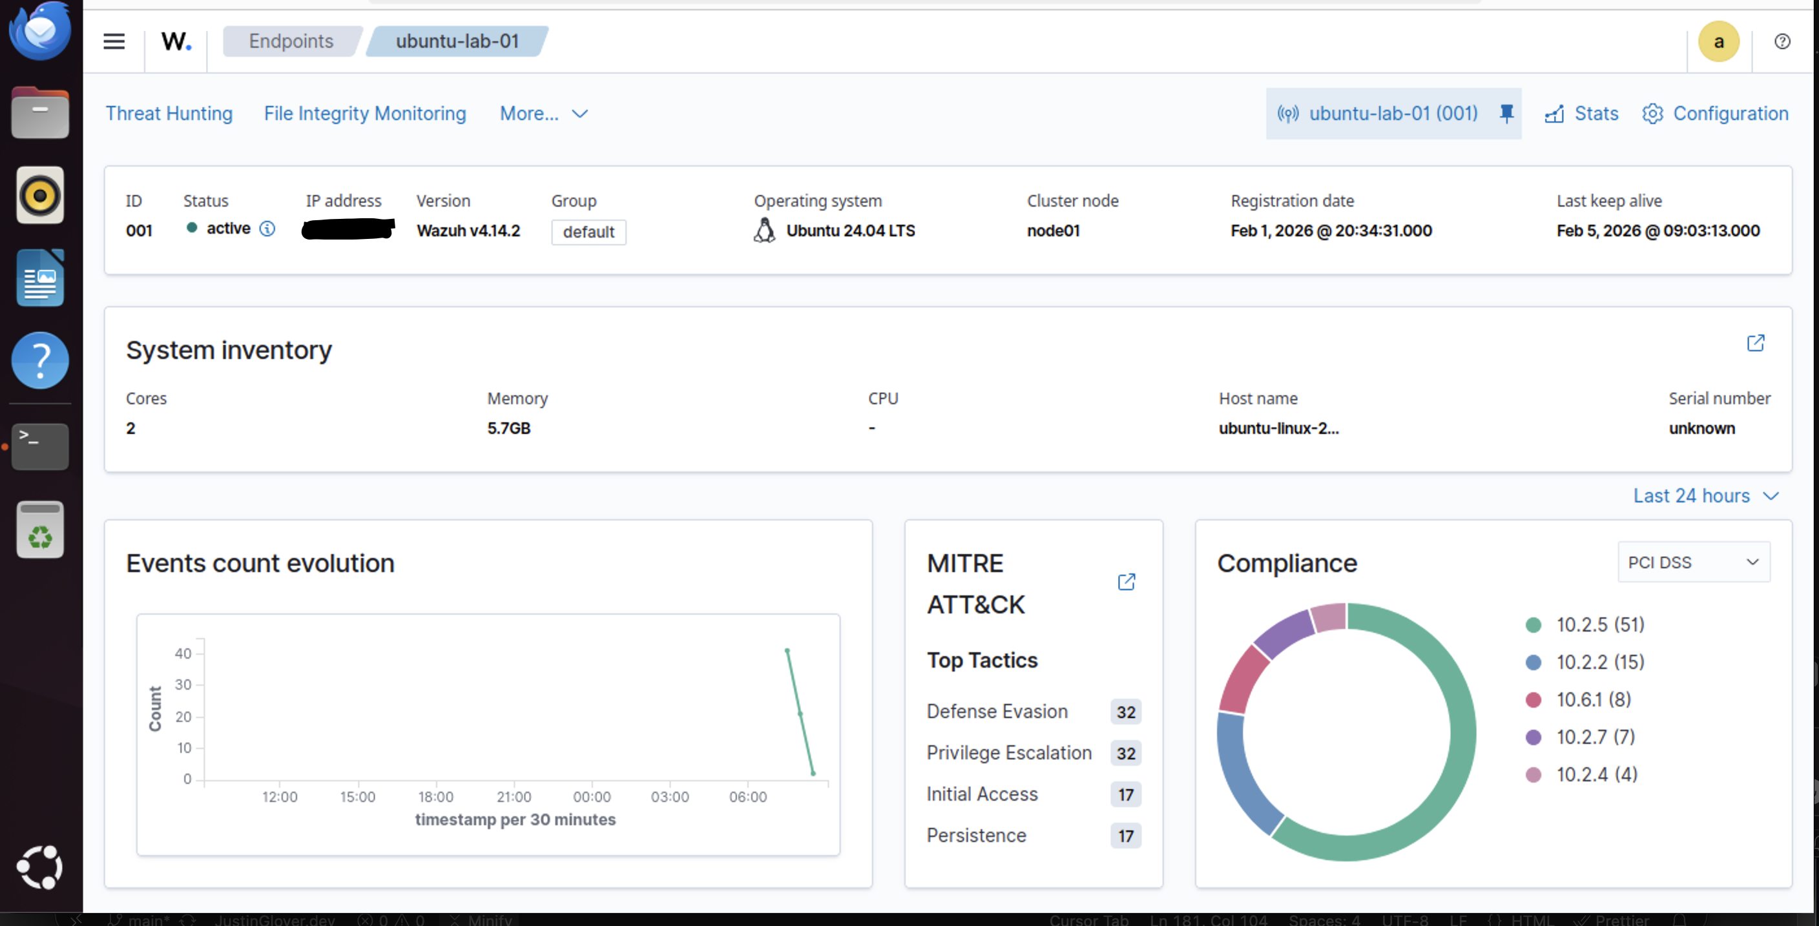Open Stats chart icon button
This screenshot has height=926, width=1819.
point(1582,114)
